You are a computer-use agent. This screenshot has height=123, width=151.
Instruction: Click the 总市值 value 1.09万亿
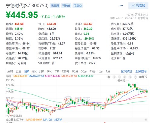[128, 34]
